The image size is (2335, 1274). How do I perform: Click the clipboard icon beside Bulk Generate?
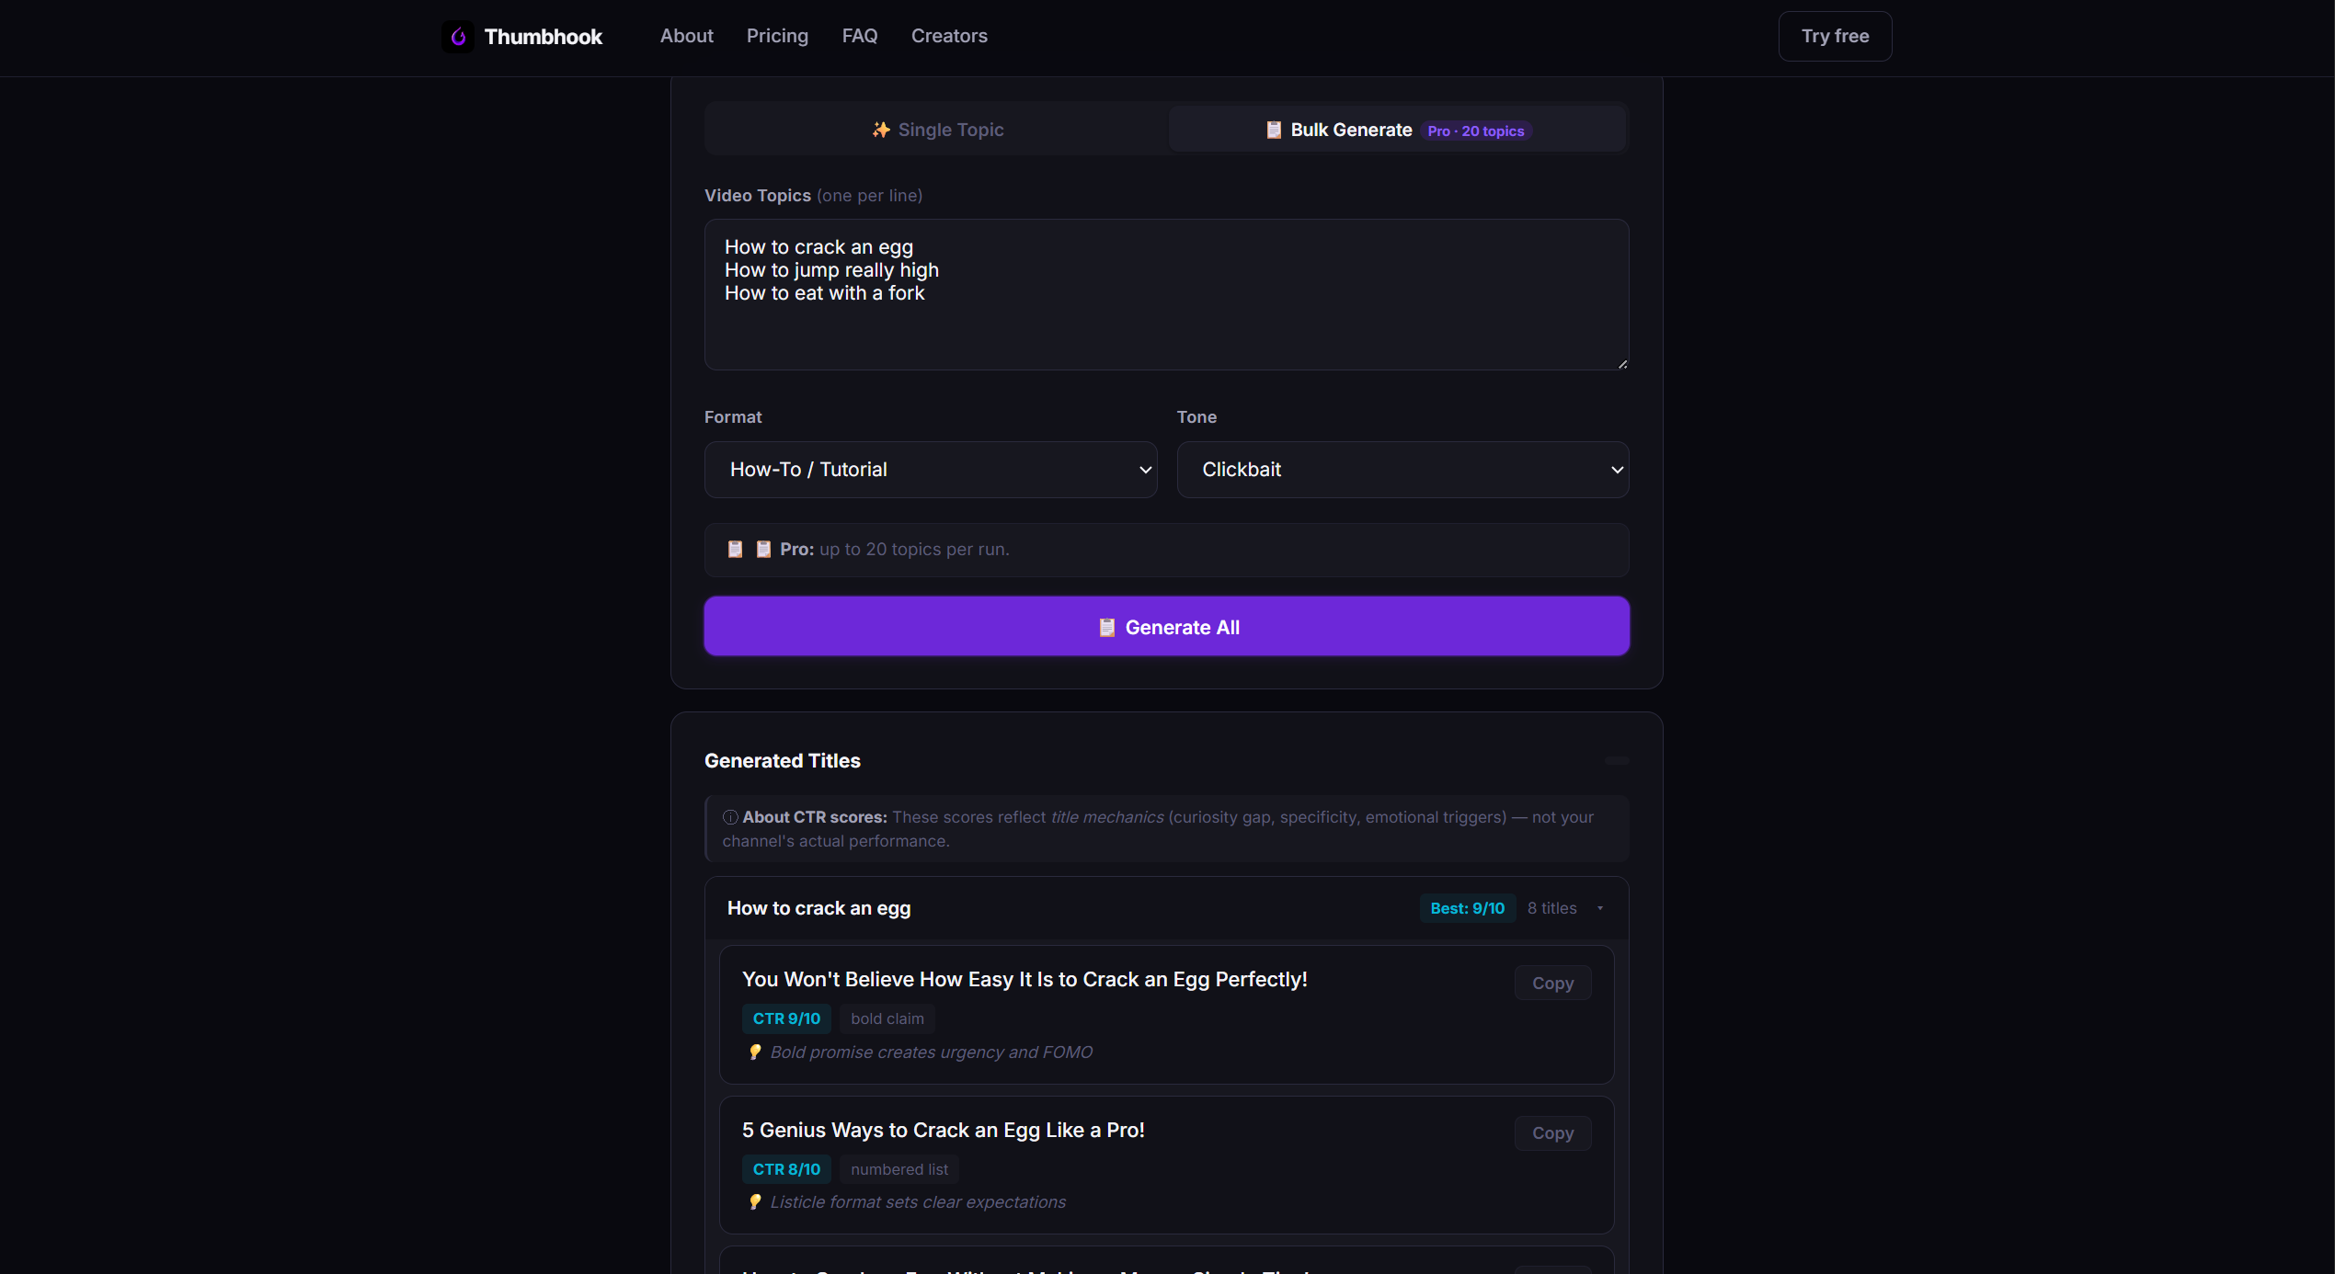tap(1274, 130)
